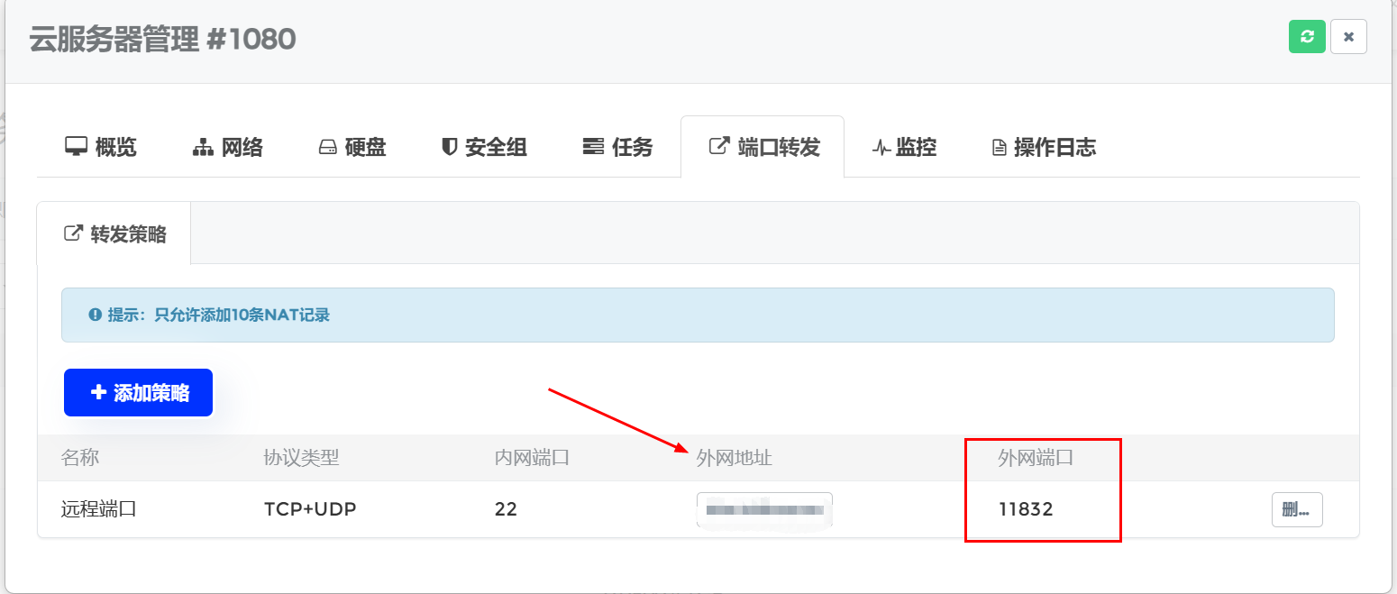Click the 删除 button for 远程端口
This screenshot has width=1397, height=594.
(x=1296, y=509)
